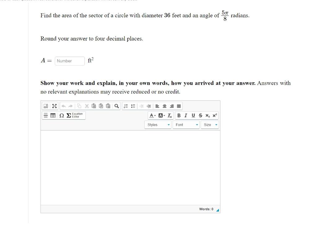The width and height of the screenshot is (317, 235).
Task: Open the Font selection dropdown
Action: pyautogui.click(x=186, y=125)
